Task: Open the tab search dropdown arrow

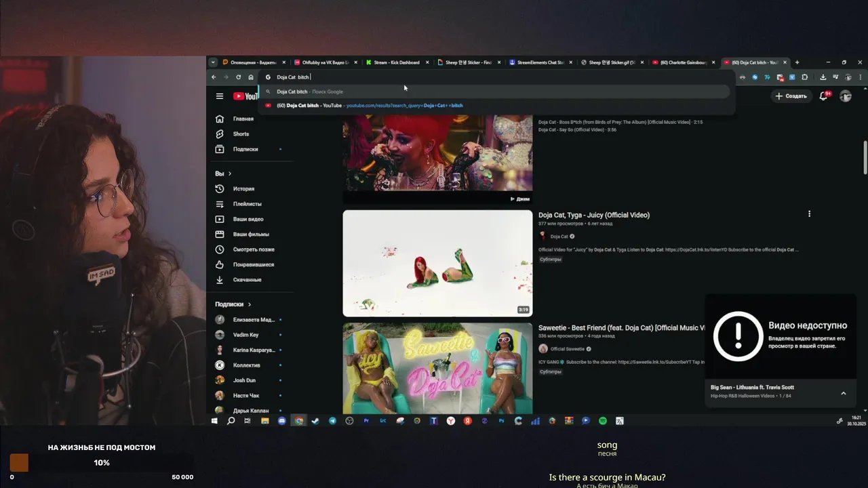Action: click(x=213, y=62)
